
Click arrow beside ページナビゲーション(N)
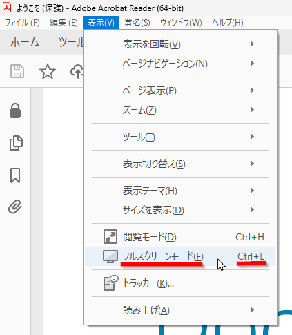click(253, 64)
